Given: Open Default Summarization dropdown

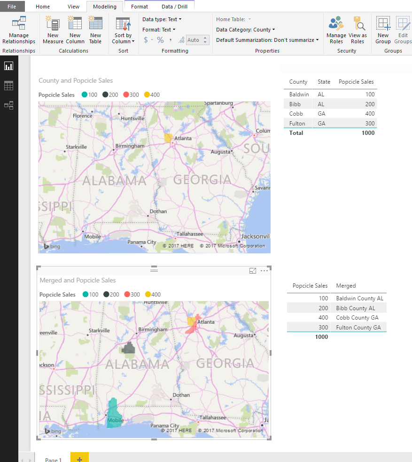Looking at the screenshot, I should 267,40.
